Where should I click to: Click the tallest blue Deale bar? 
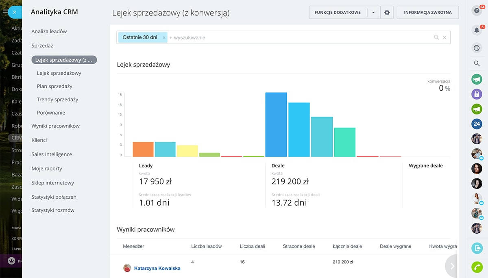(276, 124)
